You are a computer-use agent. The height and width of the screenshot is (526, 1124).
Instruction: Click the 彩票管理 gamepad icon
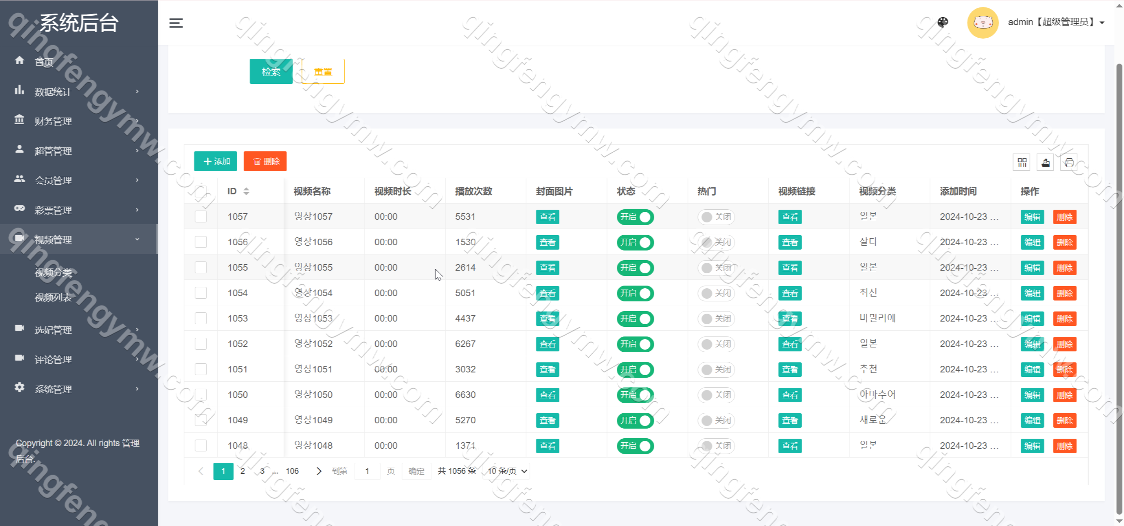tap(19, 208)
